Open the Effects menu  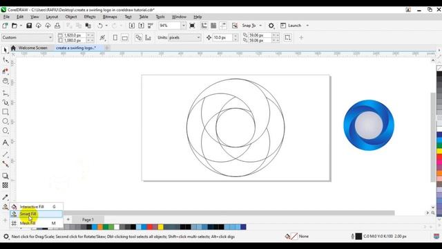[x=90, y=17]
